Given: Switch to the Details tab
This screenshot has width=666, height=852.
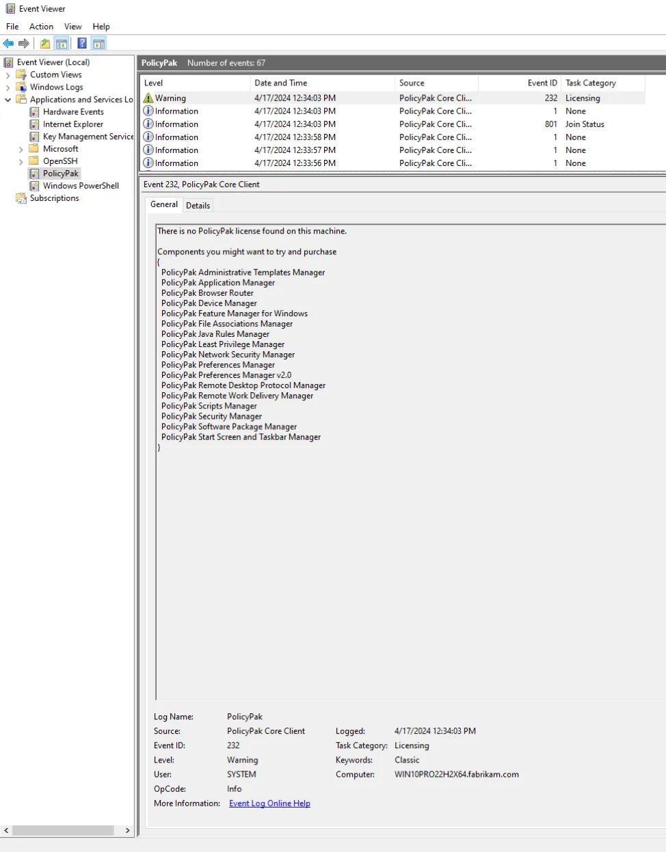Looking at the screenshot, I should click(198, 206).
